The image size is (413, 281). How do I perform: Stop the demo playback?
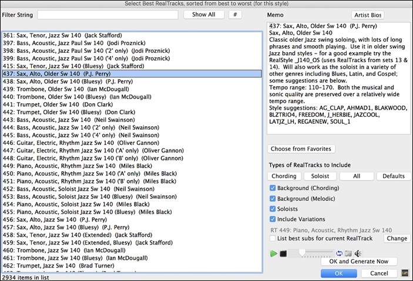[283, 253]
